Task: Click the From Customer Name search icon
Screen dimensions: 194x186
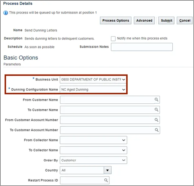Action: click(x=156, y=100)
